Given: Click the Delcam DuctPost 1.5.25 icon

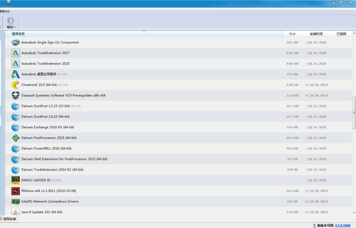Looking at the screenshot, I should click(16, 106).
